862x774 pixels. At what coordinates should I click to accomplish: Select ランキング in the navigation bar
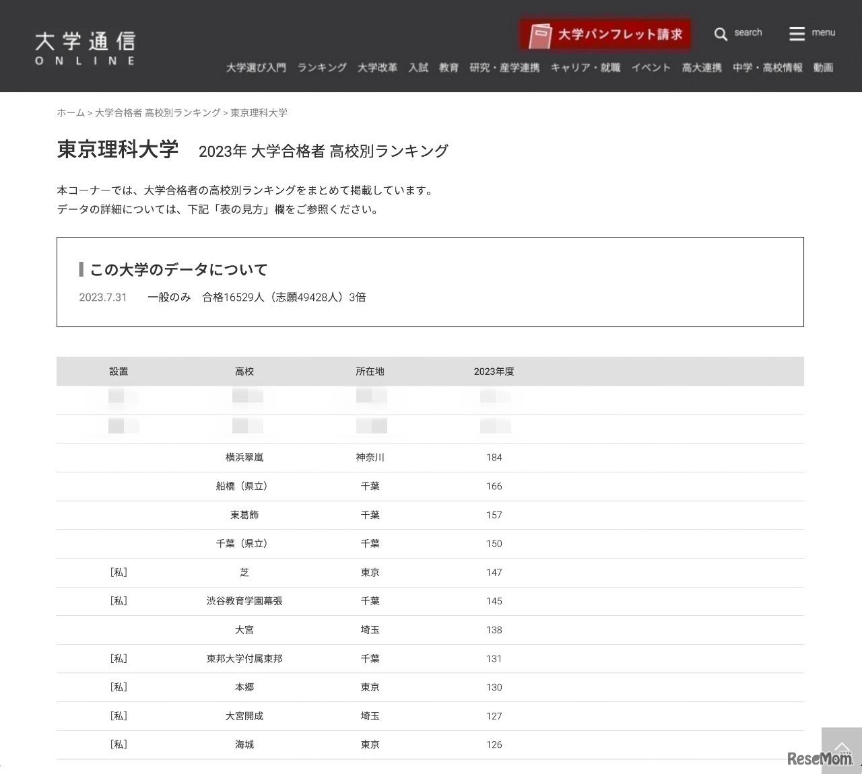(x=321, y=67)
